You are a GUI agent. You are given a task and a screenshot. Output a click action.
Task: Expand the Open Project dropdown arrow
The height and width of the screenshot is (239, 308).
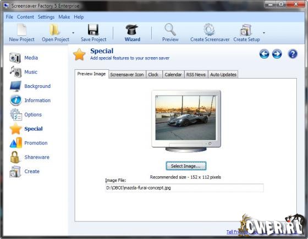tap(73, 33)
